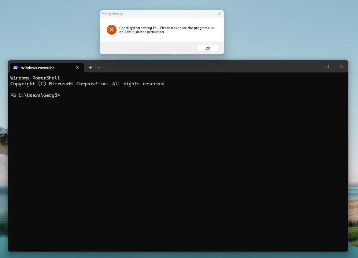The image size is (358, 258).
Task: Click the first 'Windows PowerShell' terminal output line
Action: pos(35,78)
